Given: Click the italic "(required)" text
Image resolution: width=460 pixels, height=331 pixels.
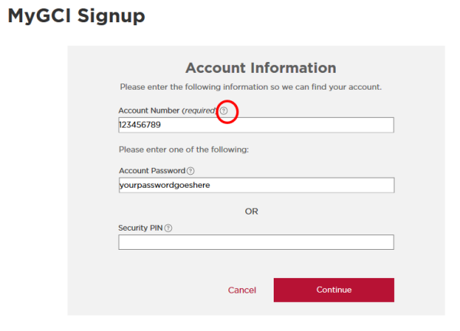Looking at the screenshot, I should pos(199,111).
